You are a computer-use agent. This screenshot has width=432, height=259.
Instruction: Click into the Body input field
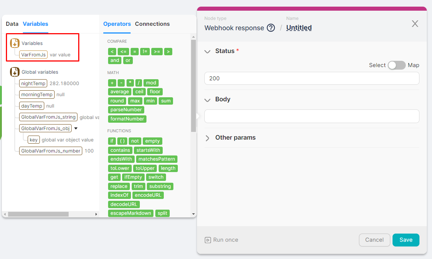pyautogui.click(x=311, y=116)
